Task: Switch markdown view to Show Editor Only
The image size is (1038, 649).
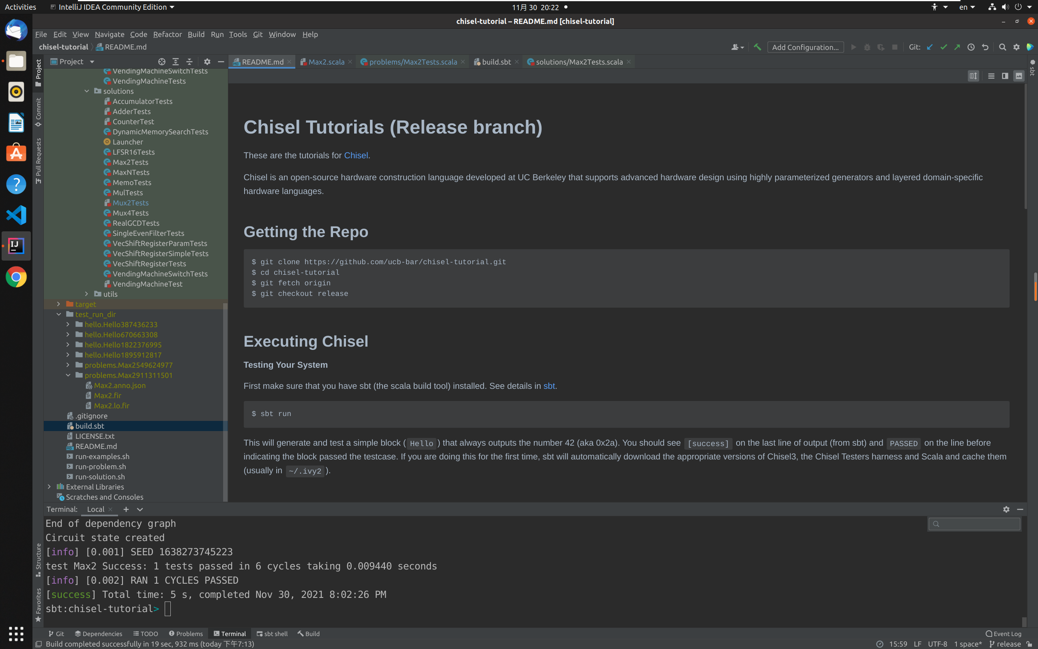Action: [x=991, y=75]
